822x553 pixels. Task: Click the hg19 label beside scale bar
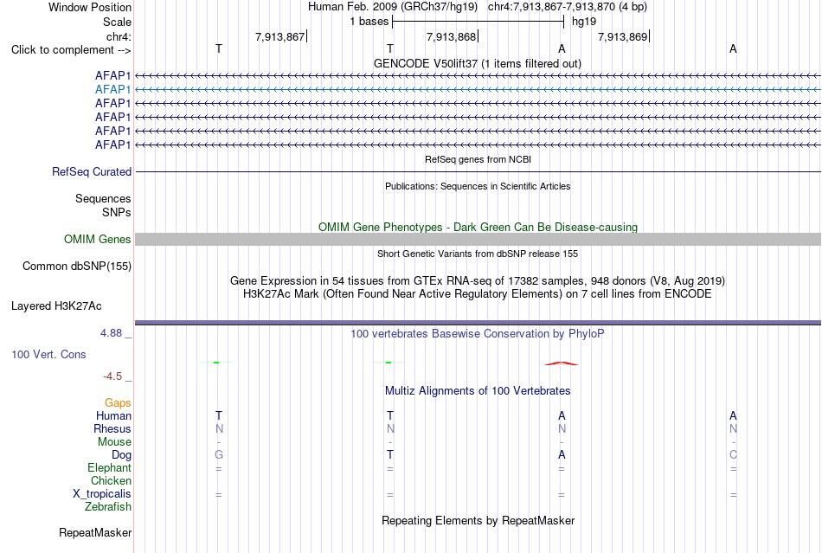coord(584,22)
